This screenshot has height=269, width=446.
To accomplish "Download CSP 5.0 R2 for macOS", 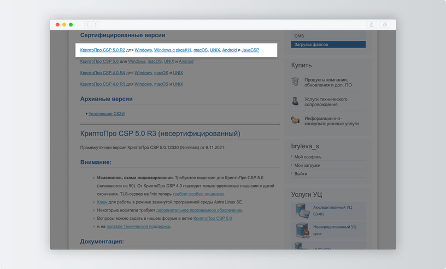I will click(x=201, y=50).
